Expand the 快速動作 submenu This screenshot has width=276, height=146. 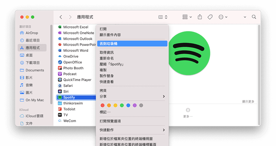(132, 130)
